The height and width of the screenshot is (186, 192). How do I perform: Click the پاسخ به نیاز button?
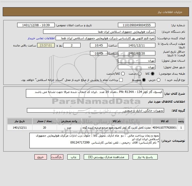[145, 157]
